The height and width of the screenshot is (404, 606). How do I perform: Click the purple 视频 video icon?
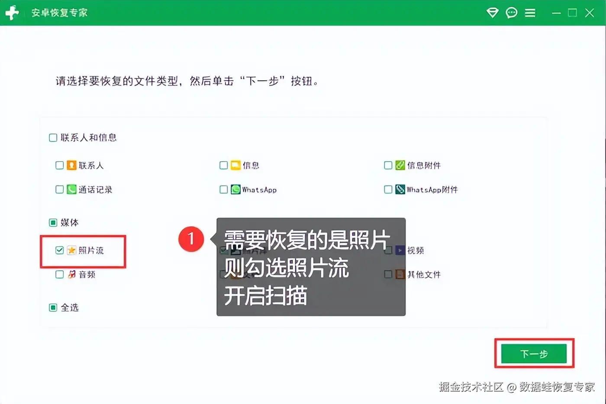click(400, 250)
